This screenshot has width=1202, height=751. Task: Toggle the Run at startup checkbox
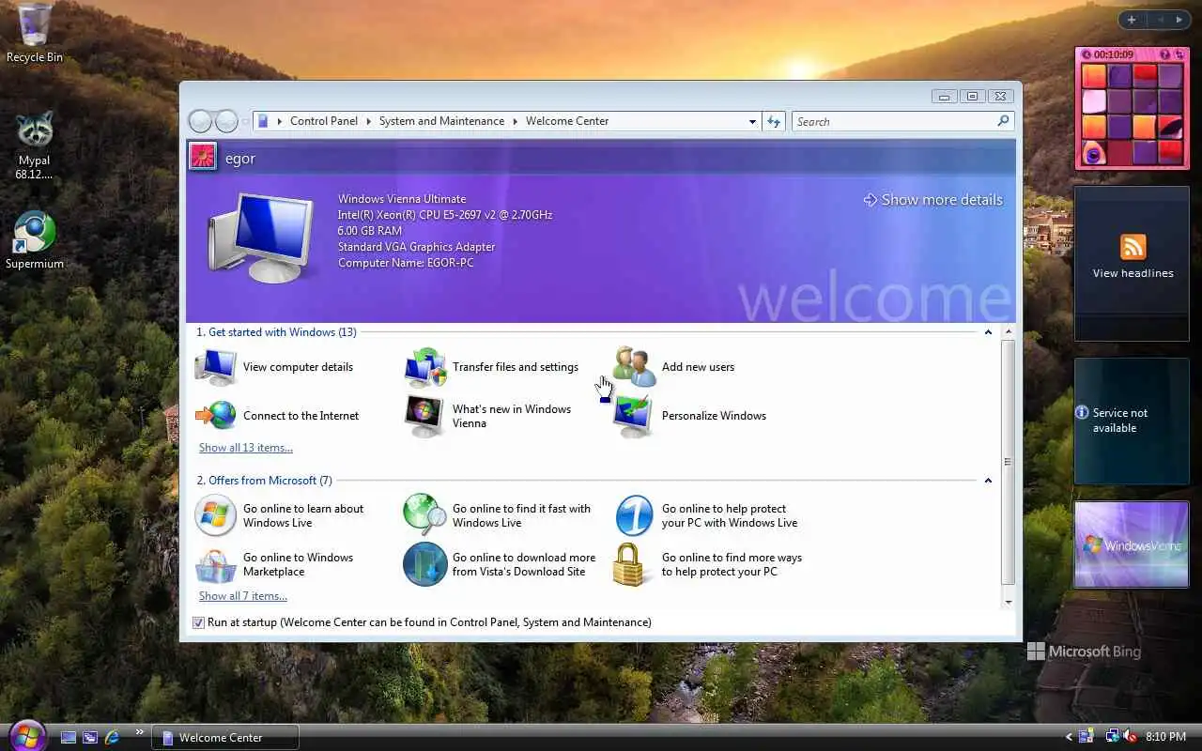click(x=198, y=622)
